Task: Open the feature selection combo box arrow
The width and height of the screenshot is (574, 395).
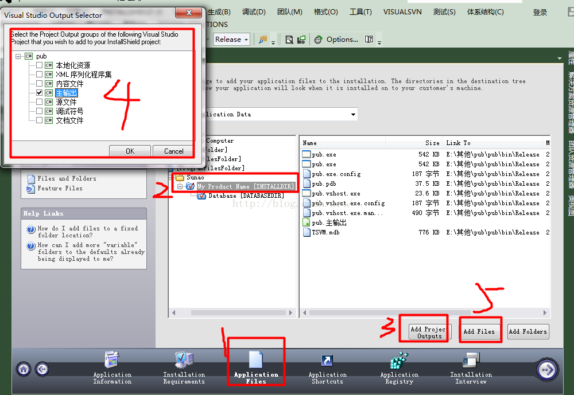Action: pos(353,115)
